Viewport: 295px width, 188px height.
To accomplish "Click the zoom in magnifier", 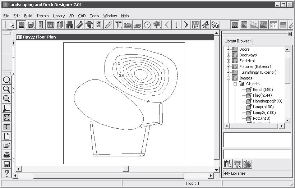I will point(6,89).
